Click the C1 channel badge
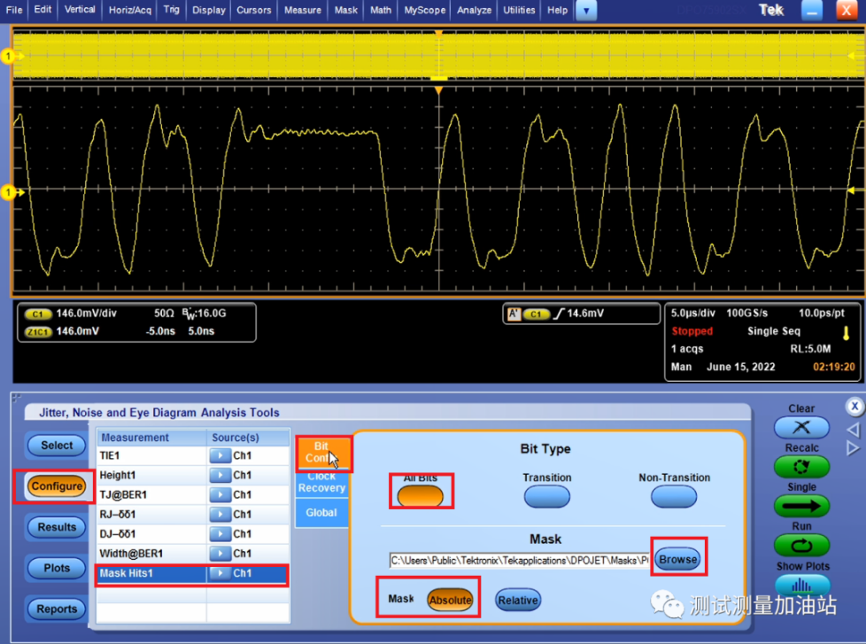The height and width of the screenshot is (644, 866). [38, 314]
